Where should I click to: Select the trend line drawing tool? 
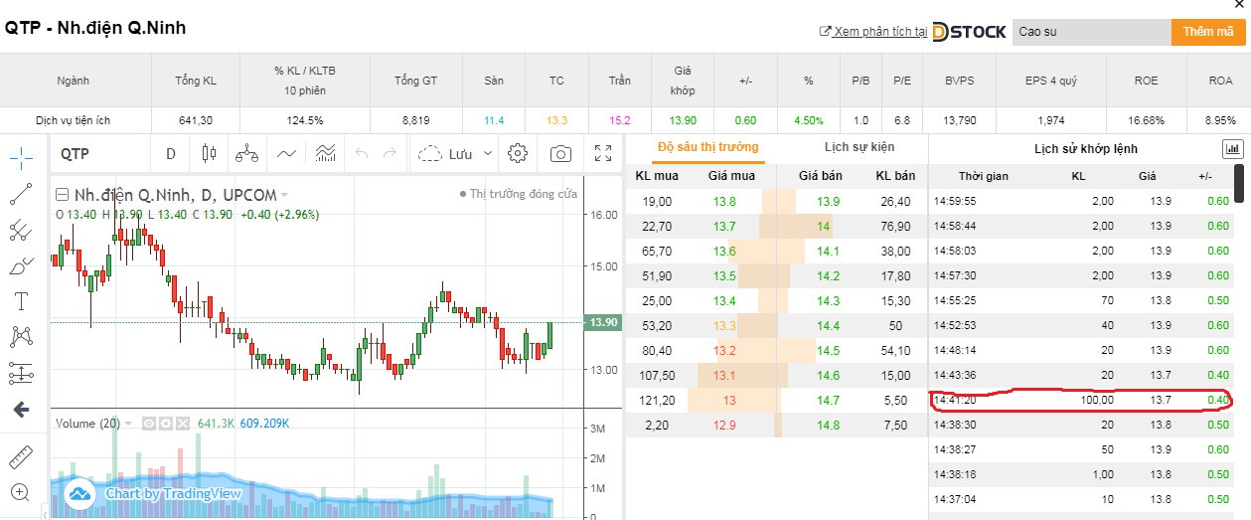click(x=21, y=194)
